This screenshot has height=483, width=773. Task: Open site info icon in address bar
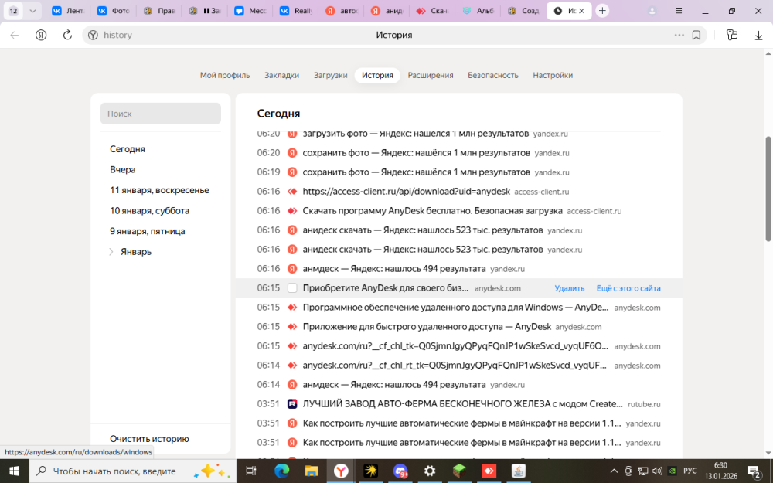coord(93,35)
